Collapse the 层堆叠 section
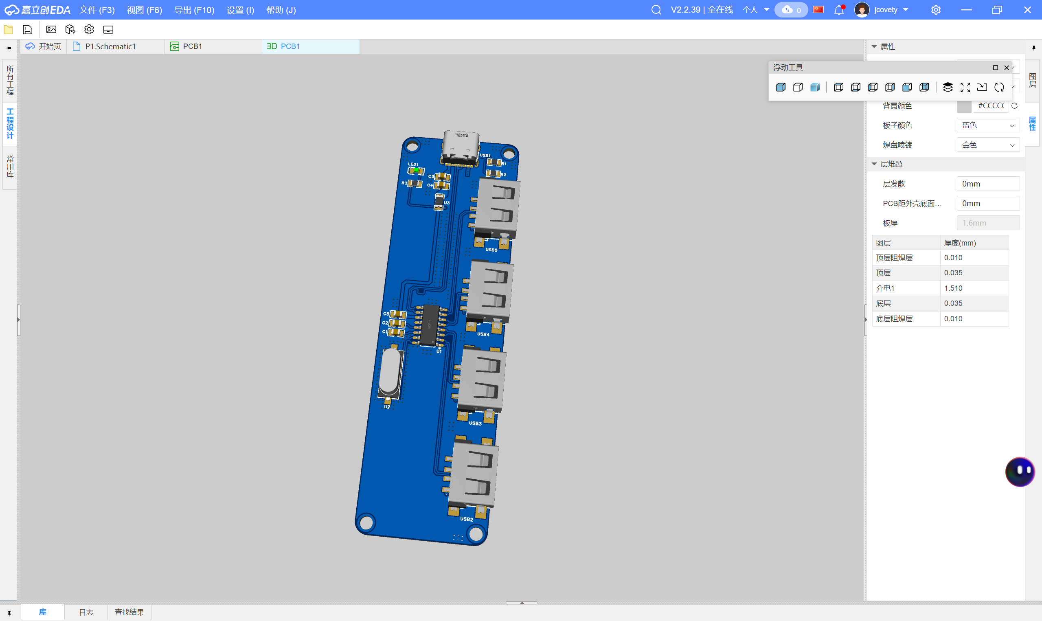 (x=874, y=164)
